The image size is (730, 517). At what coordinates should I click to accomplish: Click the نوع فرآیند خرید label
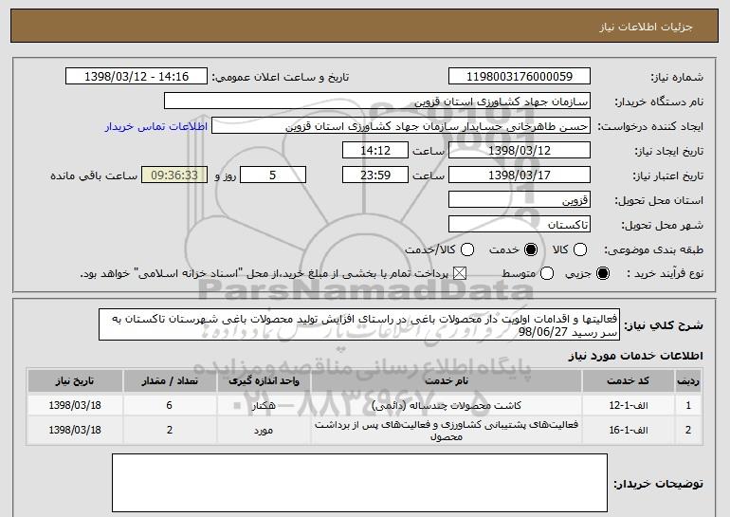point(665,273)
